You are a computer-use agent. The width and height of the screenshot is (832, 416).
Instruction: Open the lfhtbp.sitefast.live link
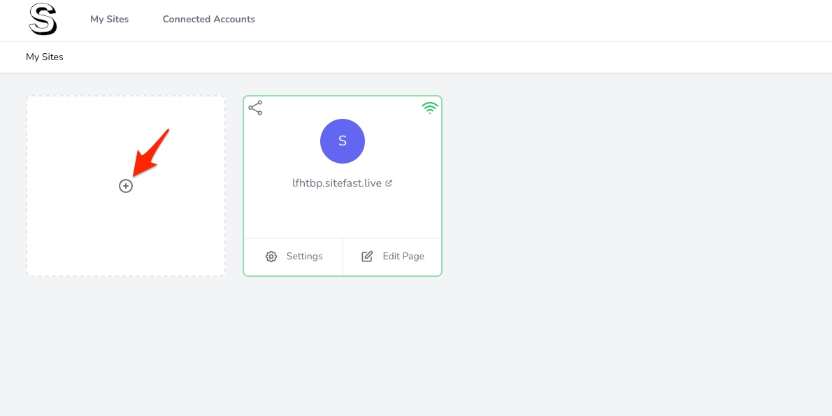pyautogui.click(x=337, y=183)
